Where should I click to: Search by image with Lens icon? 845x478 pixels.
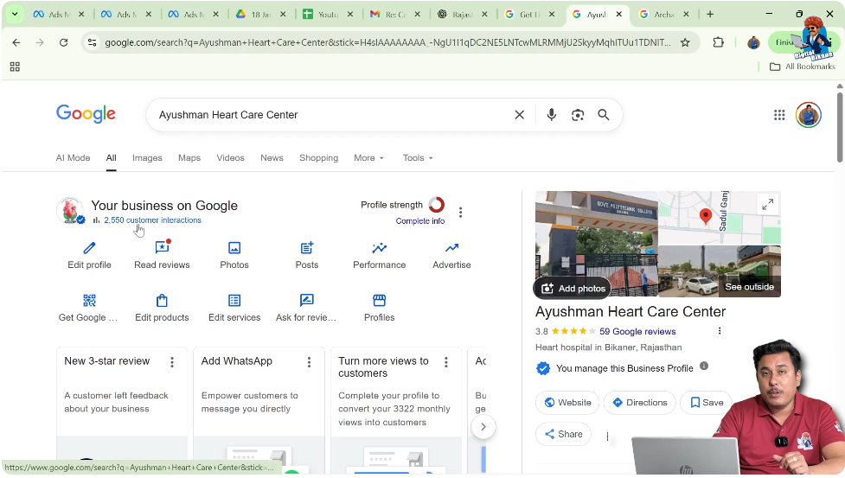(578, 115)
